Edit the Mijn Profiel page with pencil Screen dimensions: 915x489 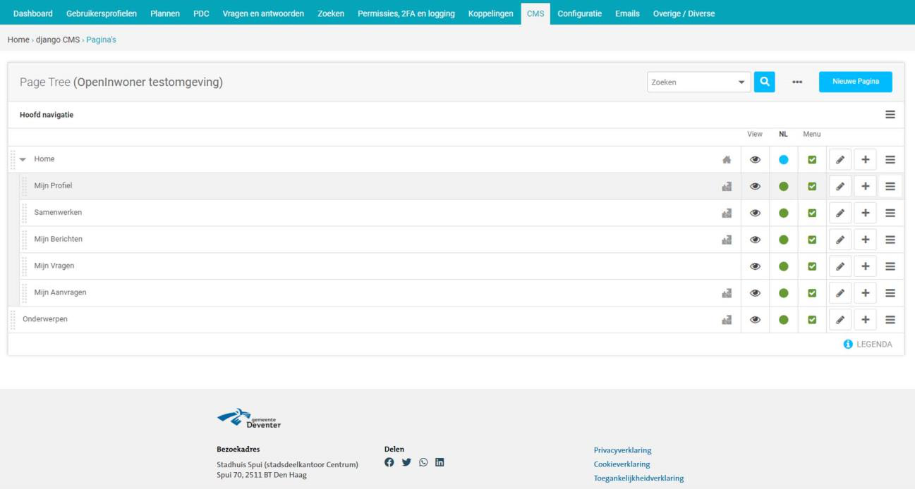pos(840,187)
